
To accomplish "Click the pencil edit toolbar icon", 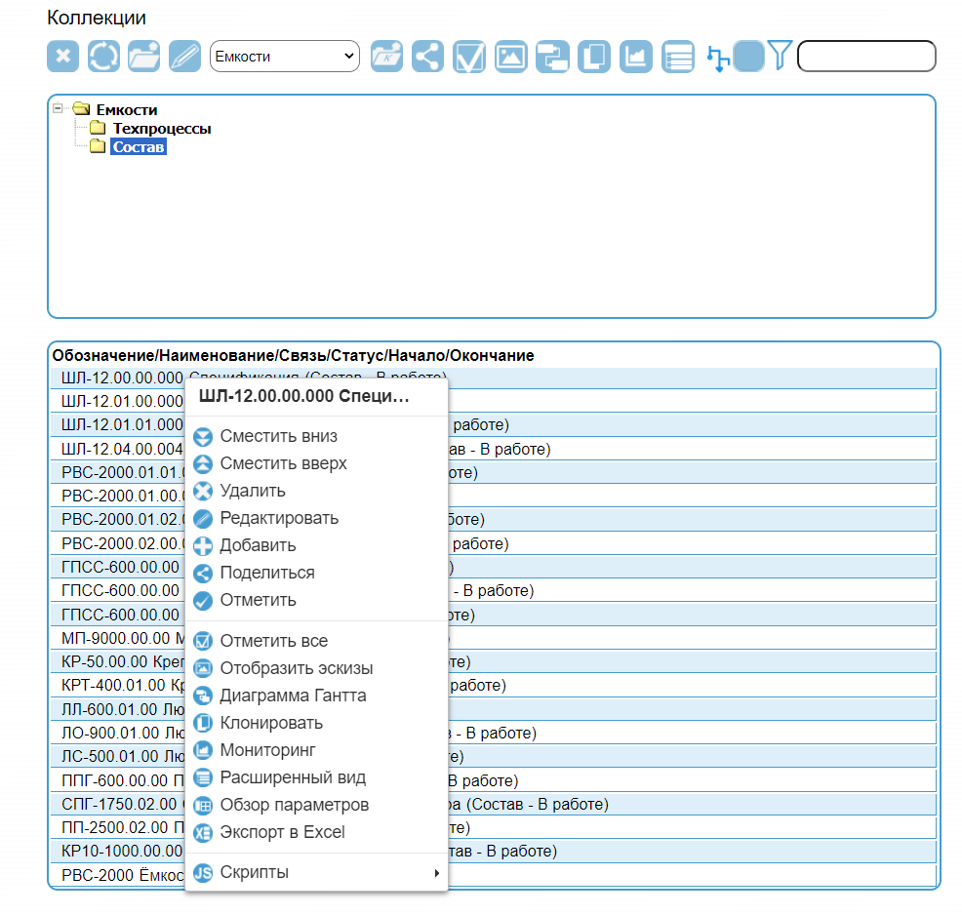I will tap(184, 56).
